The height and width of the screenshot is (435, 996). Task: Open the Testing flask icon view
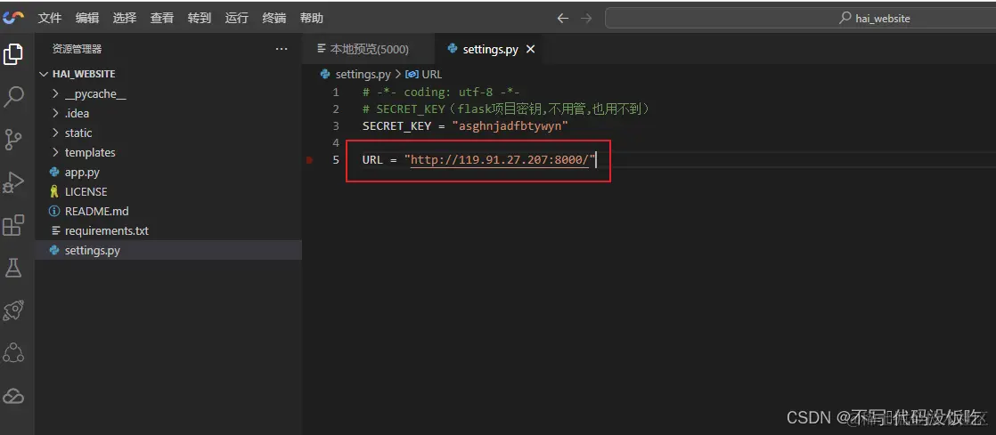[x=13, y=268]
